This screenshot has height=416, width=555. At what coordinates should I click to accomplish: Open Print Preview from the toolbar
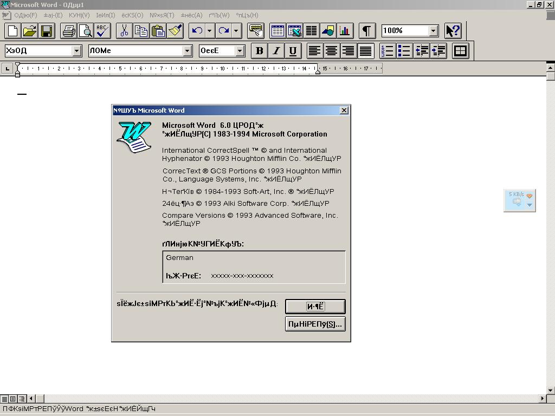(86, 31)
